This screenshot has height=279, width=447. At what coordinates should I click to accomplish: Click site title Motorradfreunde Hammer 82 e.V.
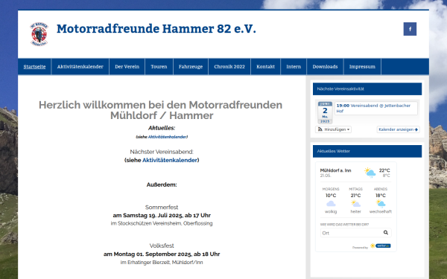[x=156, y=29]
